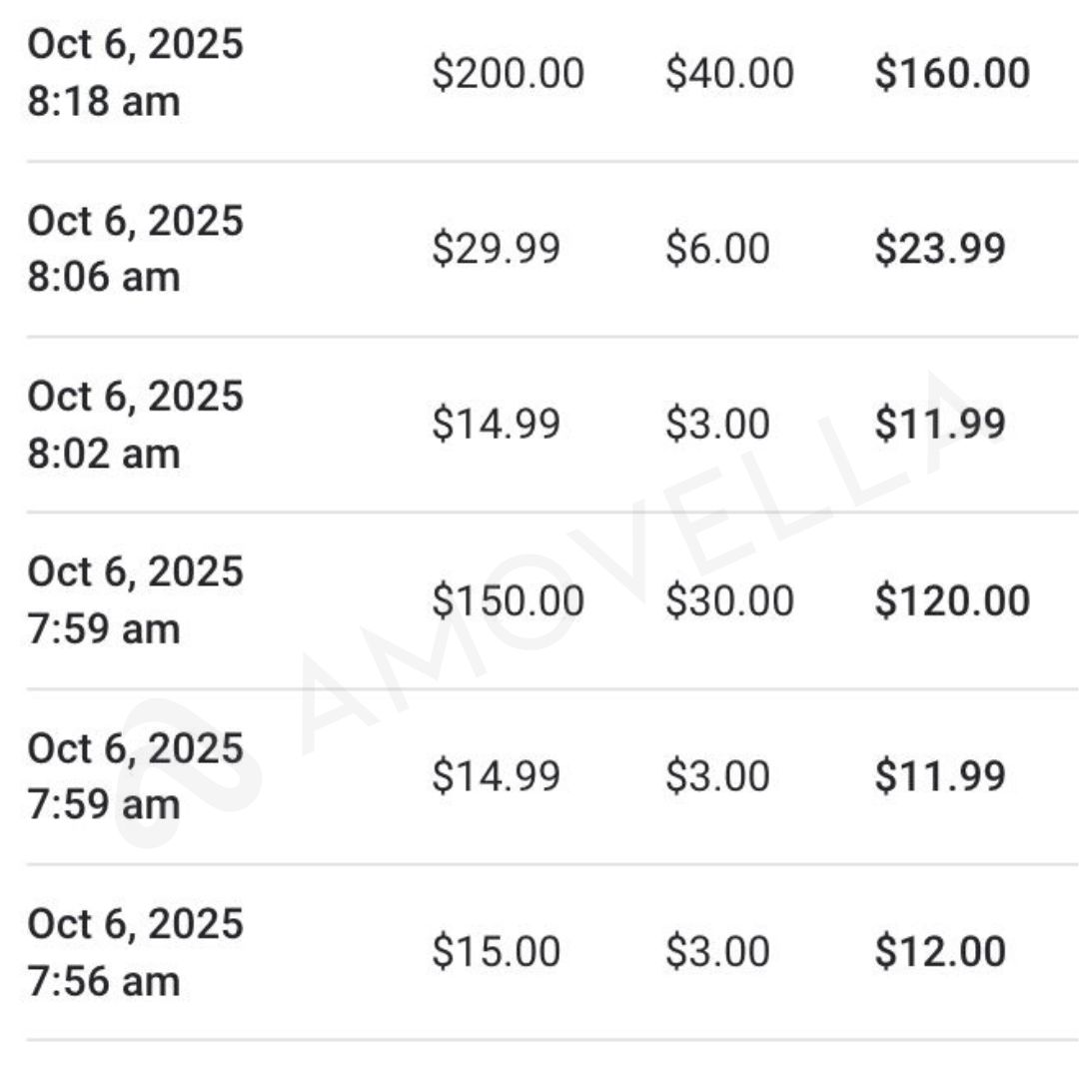
Task: Click the 7:59 am timestamp beside $150.00
Action: pos(135,600)
